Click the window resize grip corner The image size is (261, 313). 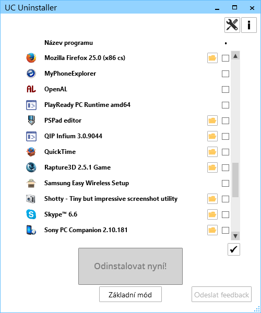257,309
